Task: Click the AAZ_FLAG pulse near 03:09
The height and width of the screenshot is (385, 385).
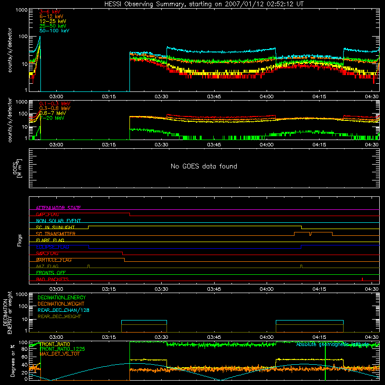Action: click(89, 267)
